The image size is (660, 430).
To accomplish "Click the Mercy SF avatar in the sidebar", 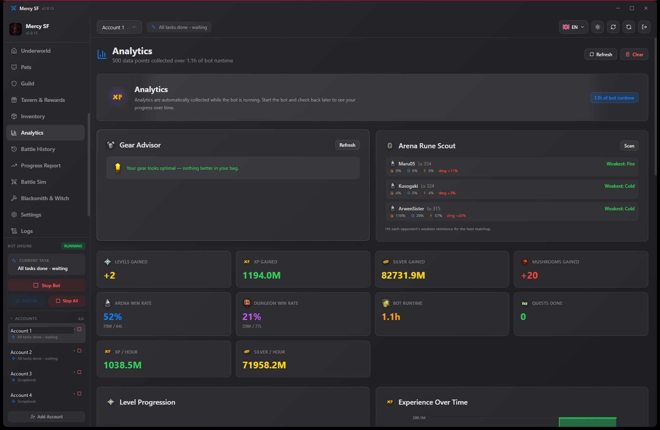I will pos(16,29).
